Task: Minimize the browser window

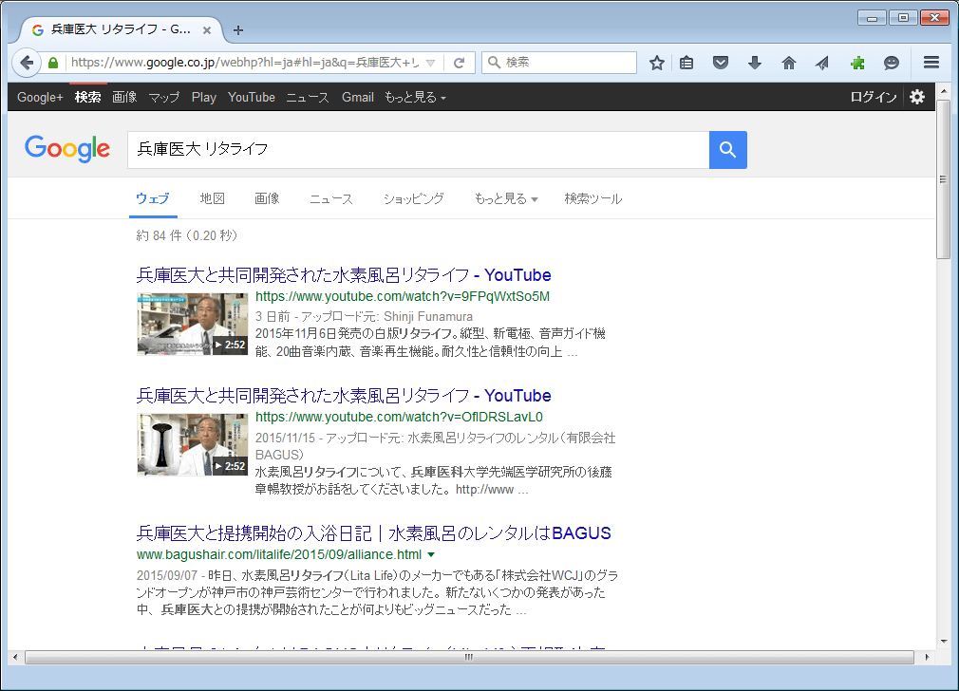Action: 873,18
